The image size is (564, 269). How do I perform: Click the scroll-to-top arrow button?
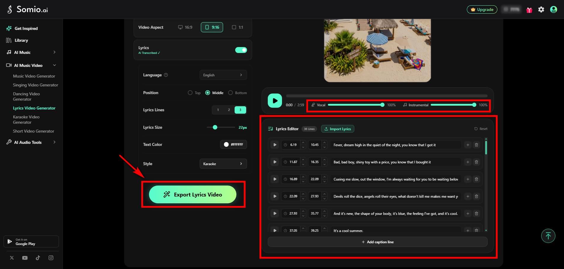(548, 236)
